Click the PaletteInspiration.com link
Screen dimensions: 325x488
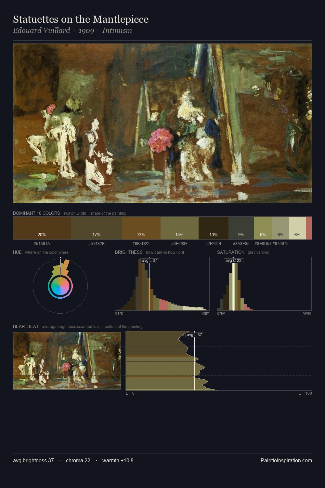pyautogui.click(x=286, y=460)
